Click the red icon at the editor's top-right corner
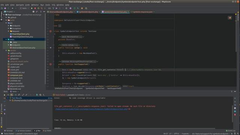Image resolution: width=240 pixels, height=135 pixels. tap(230, 18)
